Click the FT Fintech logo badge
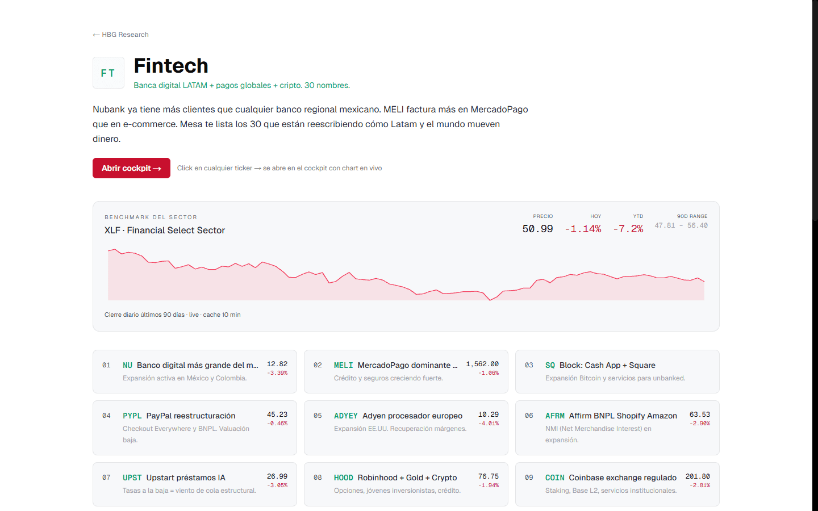The height and width of the screenshot is (511, 818). 108,73
